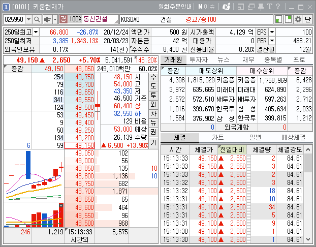
Task: Open settings gear icon
Action: pos(298,19)
